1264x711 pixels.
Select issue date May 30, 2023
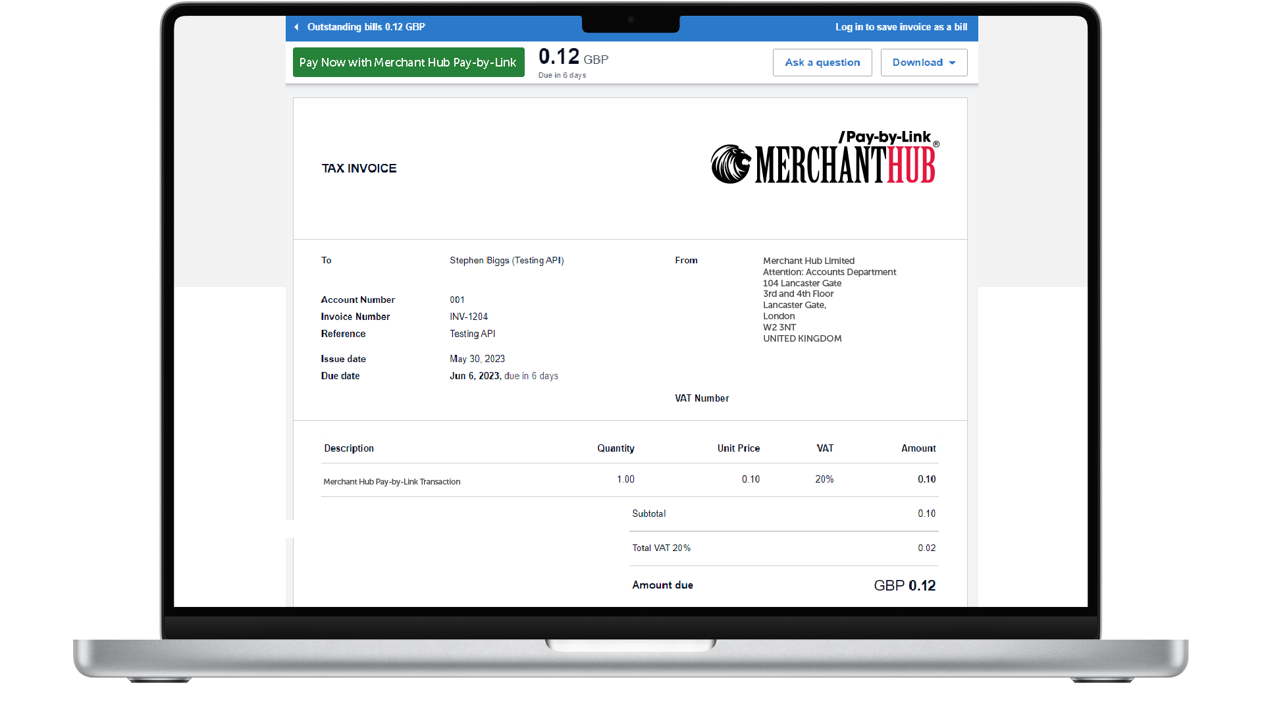[x=477, y=359]
